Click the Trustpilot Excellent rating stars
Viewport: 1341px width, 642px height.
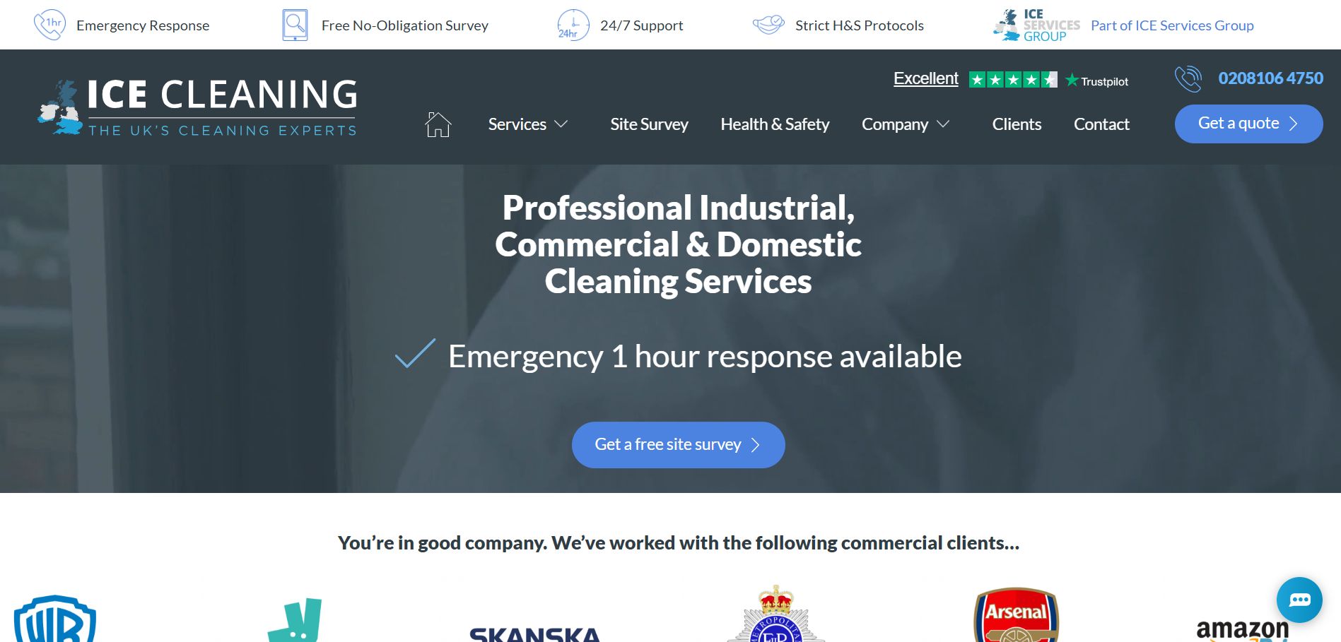tap(1013, 80)
